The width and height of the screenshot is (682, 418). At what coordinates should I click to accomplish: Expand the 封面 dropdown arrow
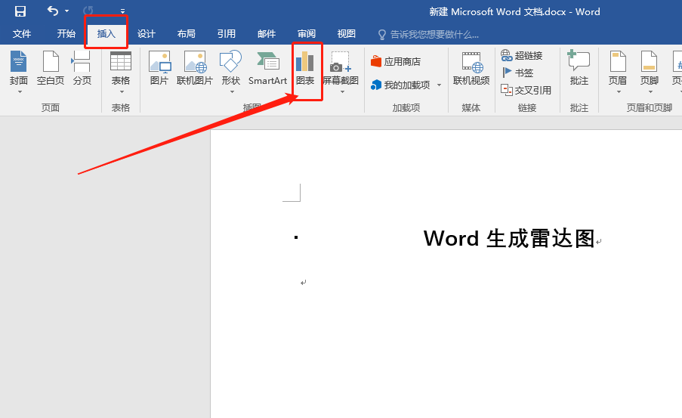pyautogui.click(x=20, y=92)
